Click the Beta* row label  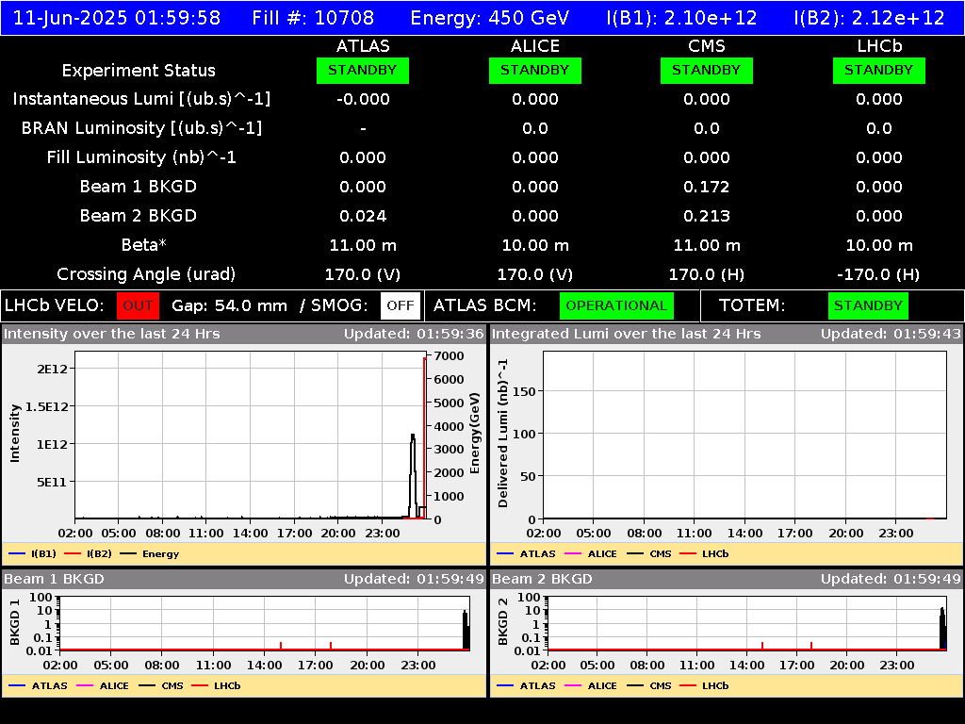144,245
